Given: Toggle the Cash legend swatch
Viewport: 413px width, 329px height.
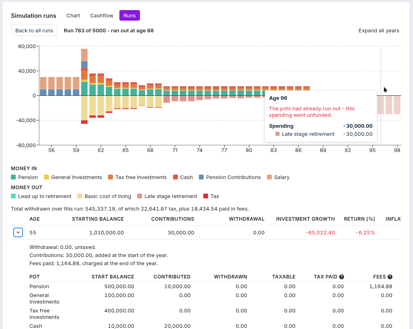Looking at the screenshot, I should 175,177.
